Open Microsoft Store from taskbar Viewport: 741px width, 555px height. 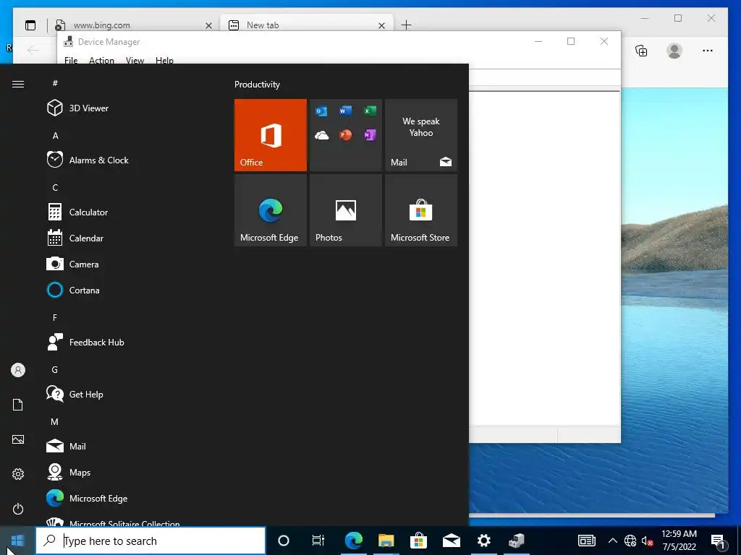point(419,541)
